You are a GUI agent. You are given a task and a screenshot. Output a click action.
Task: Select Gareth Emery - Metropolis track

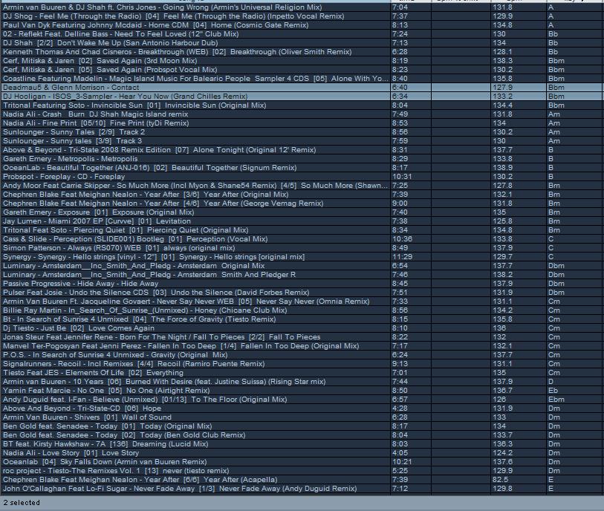[x=302, y=159]
